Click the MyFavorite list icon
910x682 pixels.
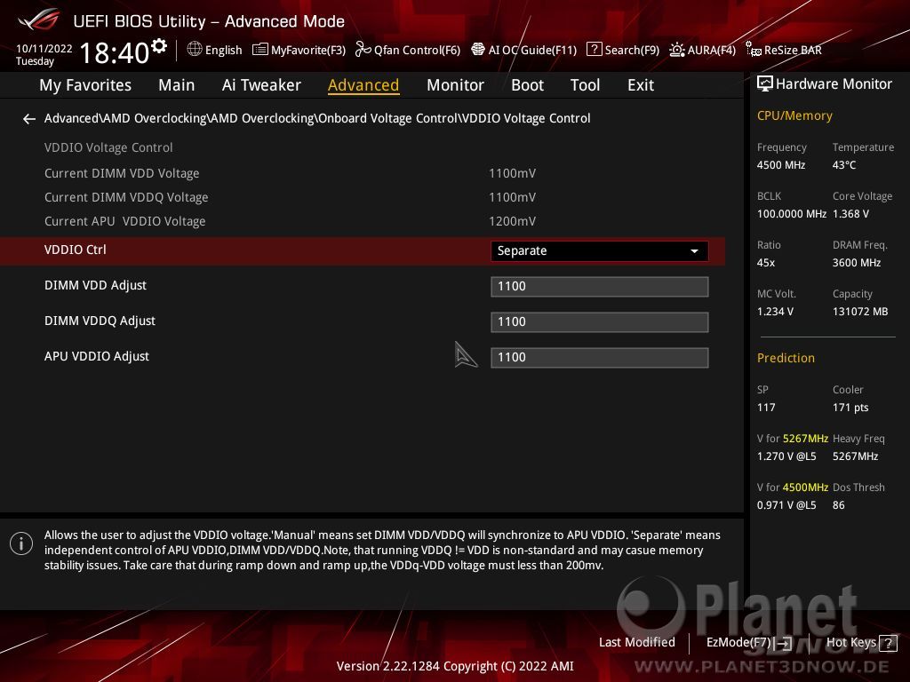[x=260, y=50]
